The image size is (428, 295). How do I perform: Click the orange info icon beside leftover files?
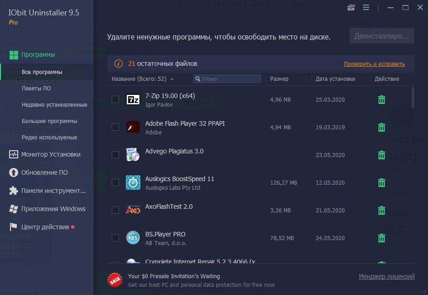118,64
